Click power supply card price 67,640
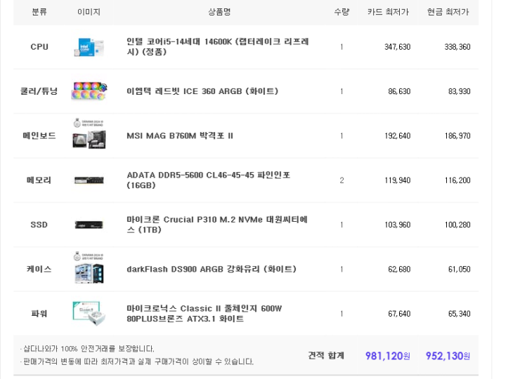Image resolution: width=527 pixels, height=379 pixels. 399,314
